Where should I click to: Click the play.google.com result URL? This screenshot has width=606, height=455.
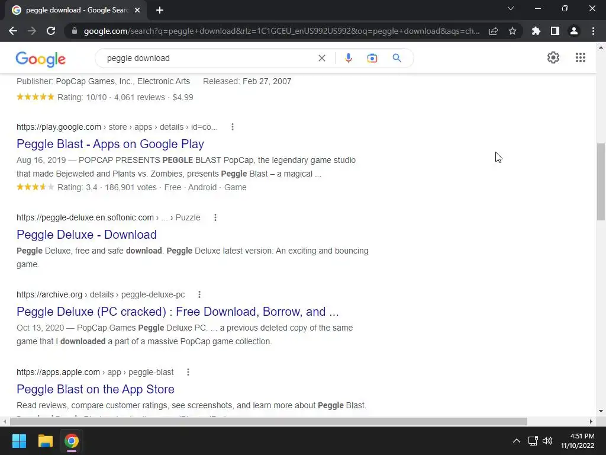coord(117,127)
